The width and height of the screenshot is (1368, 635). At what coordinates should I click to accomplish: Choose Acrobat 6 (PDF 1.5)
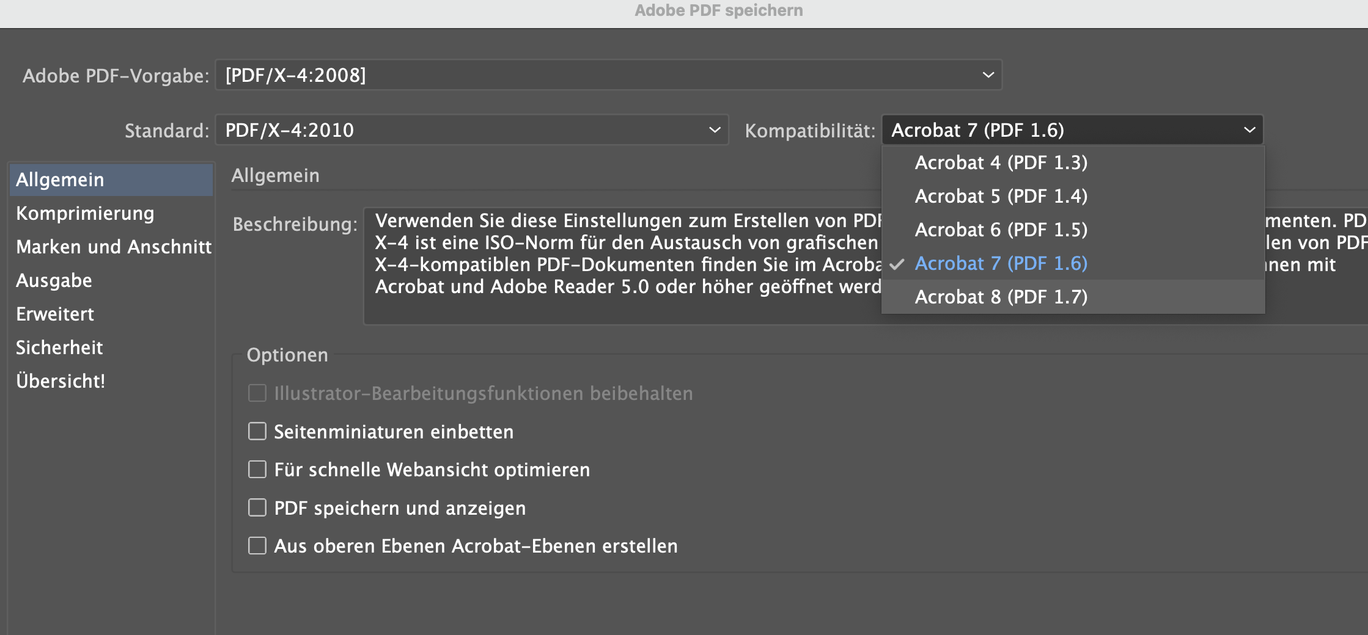coord(1001,230)
